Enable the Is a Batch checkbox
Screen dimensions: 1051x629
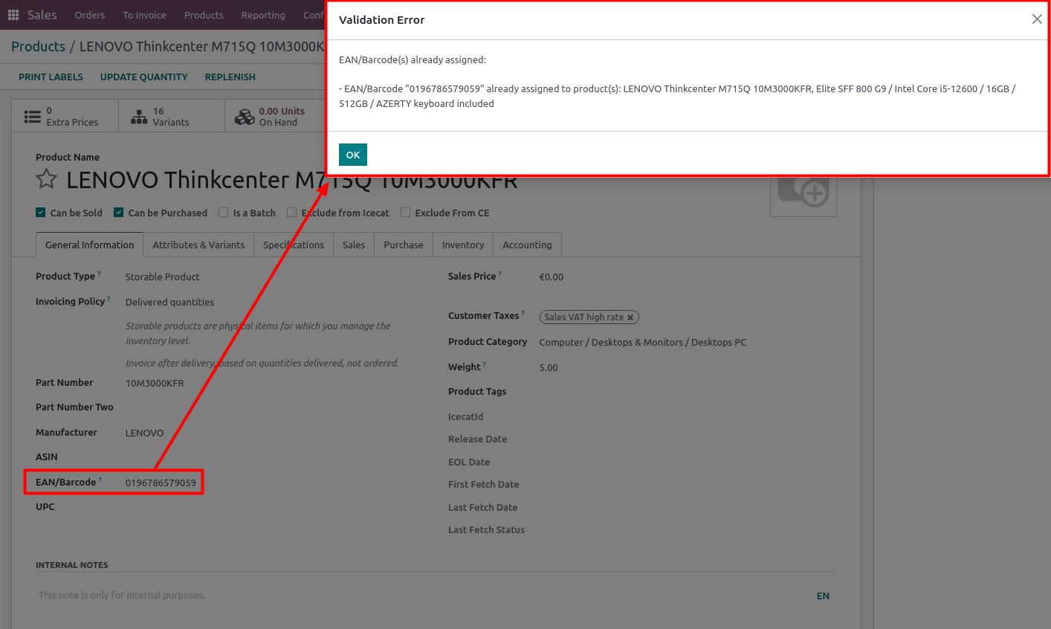click(223, 213)
